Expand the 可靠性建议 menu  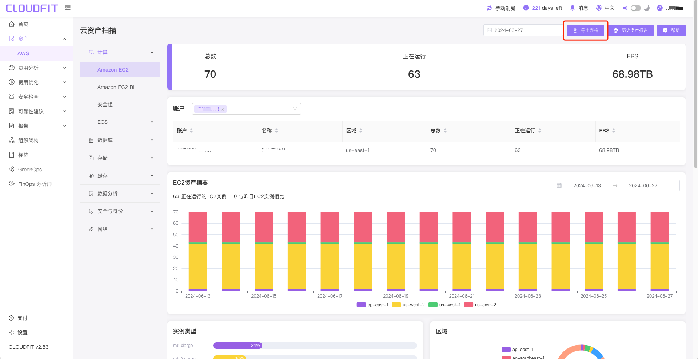point(36,111)
